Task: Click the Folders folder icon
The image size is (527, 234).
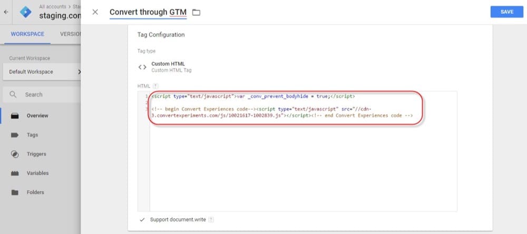Action: 15,193
